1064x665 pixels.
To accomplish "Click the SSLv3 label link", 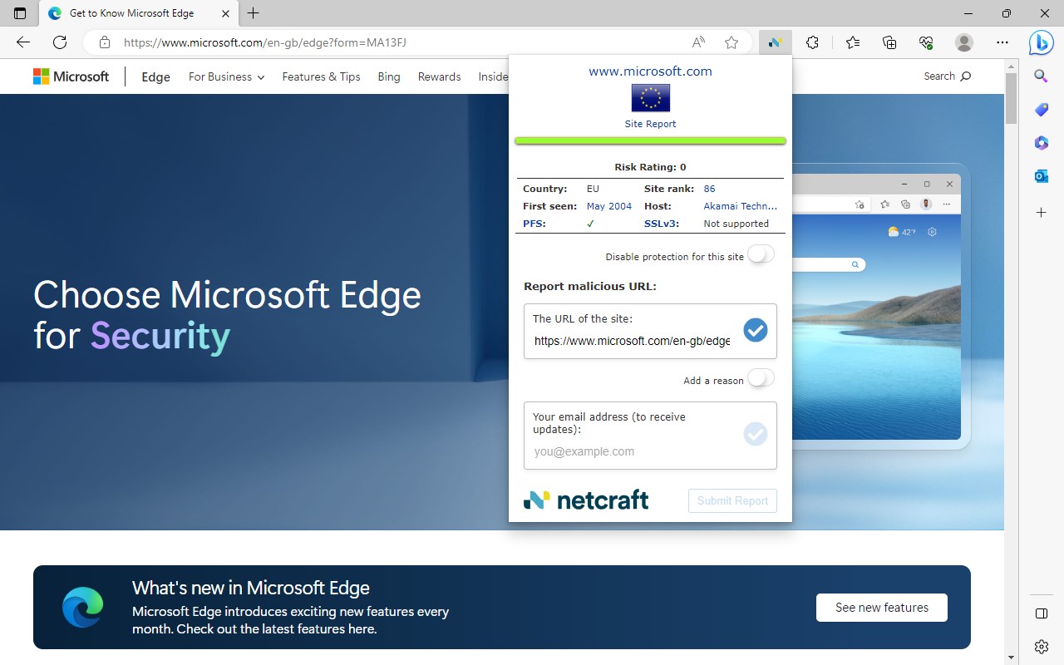I will coord(660,224).
